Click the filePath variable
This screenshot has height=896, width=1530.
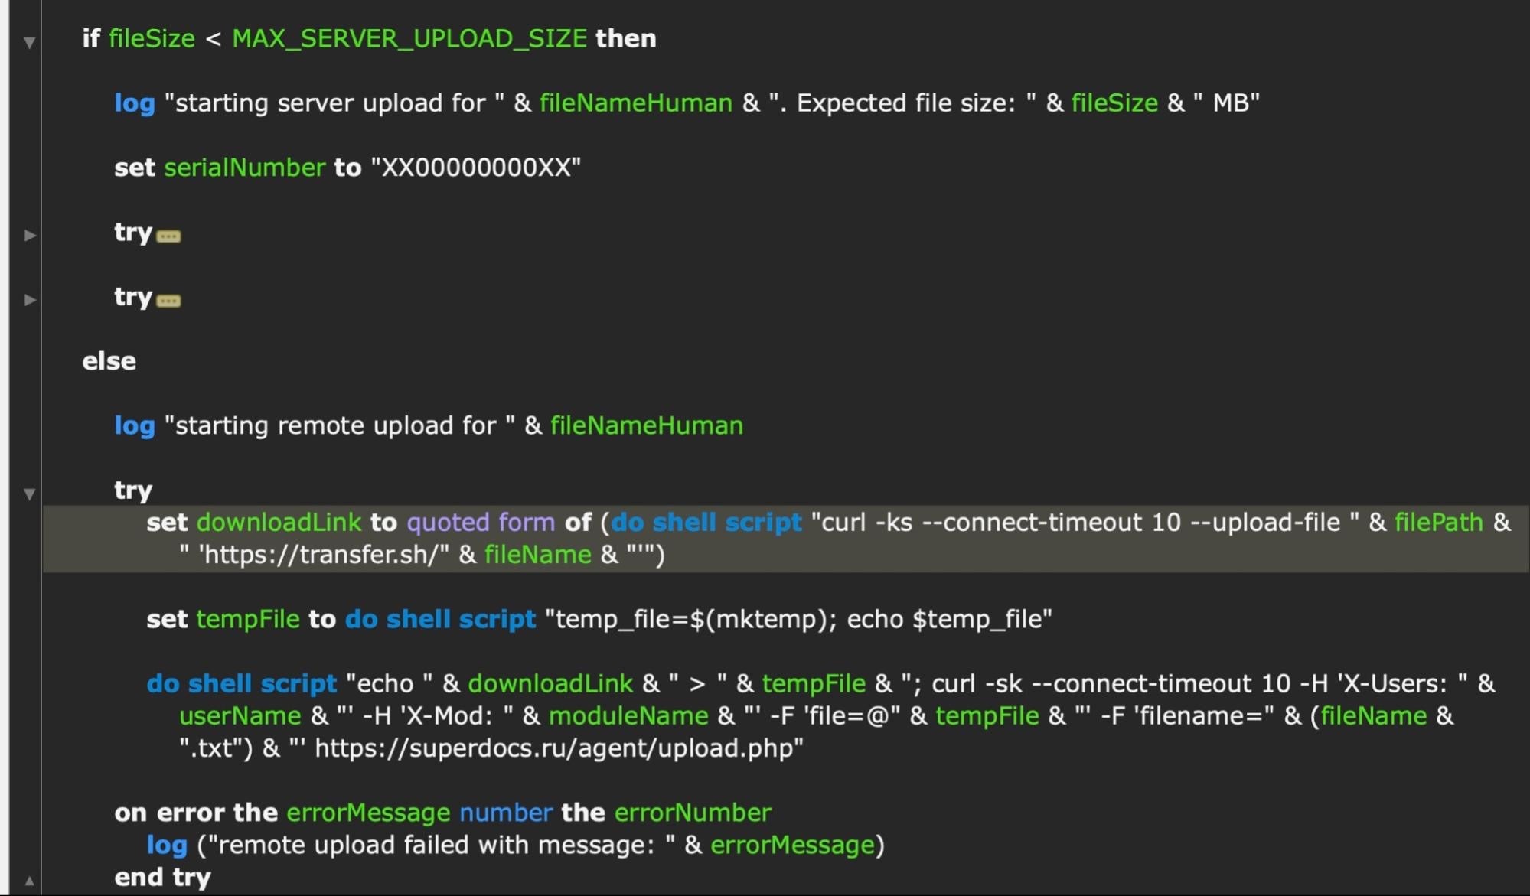tap(1438, 522)
